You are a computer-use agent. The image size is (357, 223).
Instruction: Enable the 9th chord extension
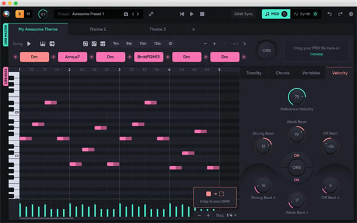(x=129, y=43)
